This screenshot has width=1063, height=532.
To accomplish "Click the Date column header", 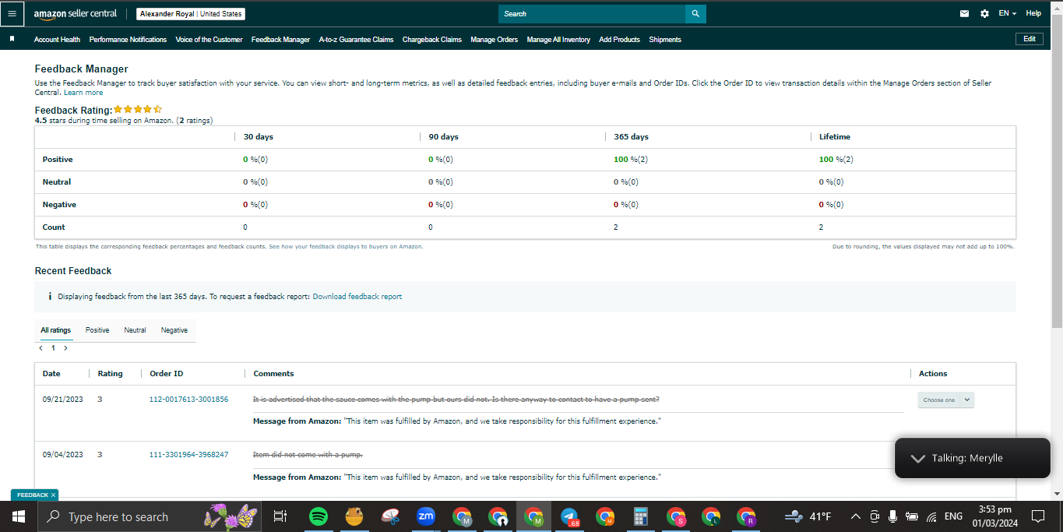I will (x=51, y=374).
